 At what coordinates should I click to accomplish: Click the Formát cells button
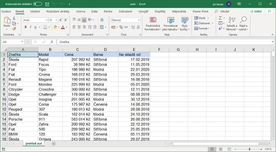(x=202, y=28)
